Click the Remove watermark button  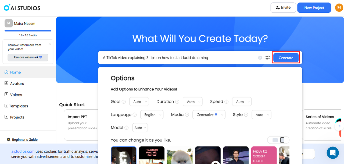coord(28,57)
